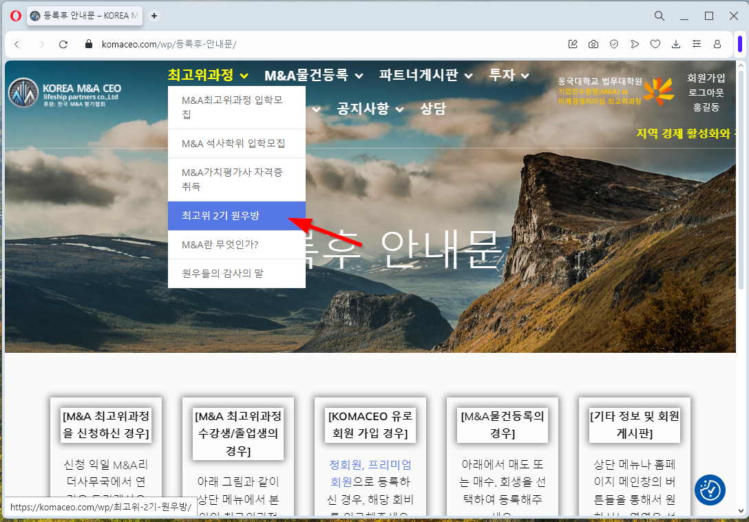Open a new tab with the plus button

[x=154, y=16]
